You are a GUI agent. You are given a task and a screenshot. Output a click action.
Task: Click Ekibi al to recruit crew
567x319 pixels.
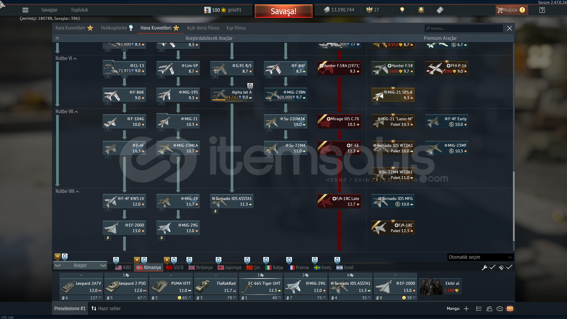point(440,287)
